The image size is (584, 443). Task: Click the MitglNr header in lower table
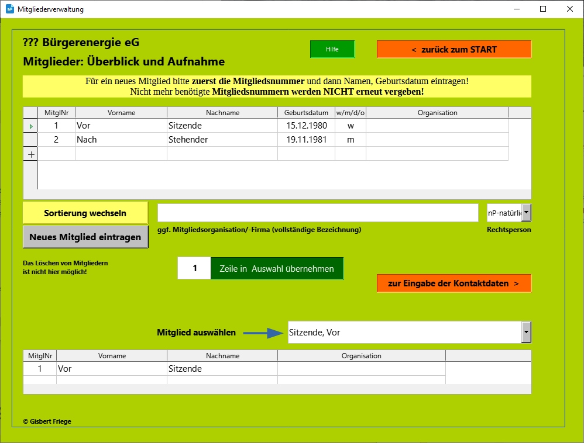pyautogui.click(x=40, y=356)
